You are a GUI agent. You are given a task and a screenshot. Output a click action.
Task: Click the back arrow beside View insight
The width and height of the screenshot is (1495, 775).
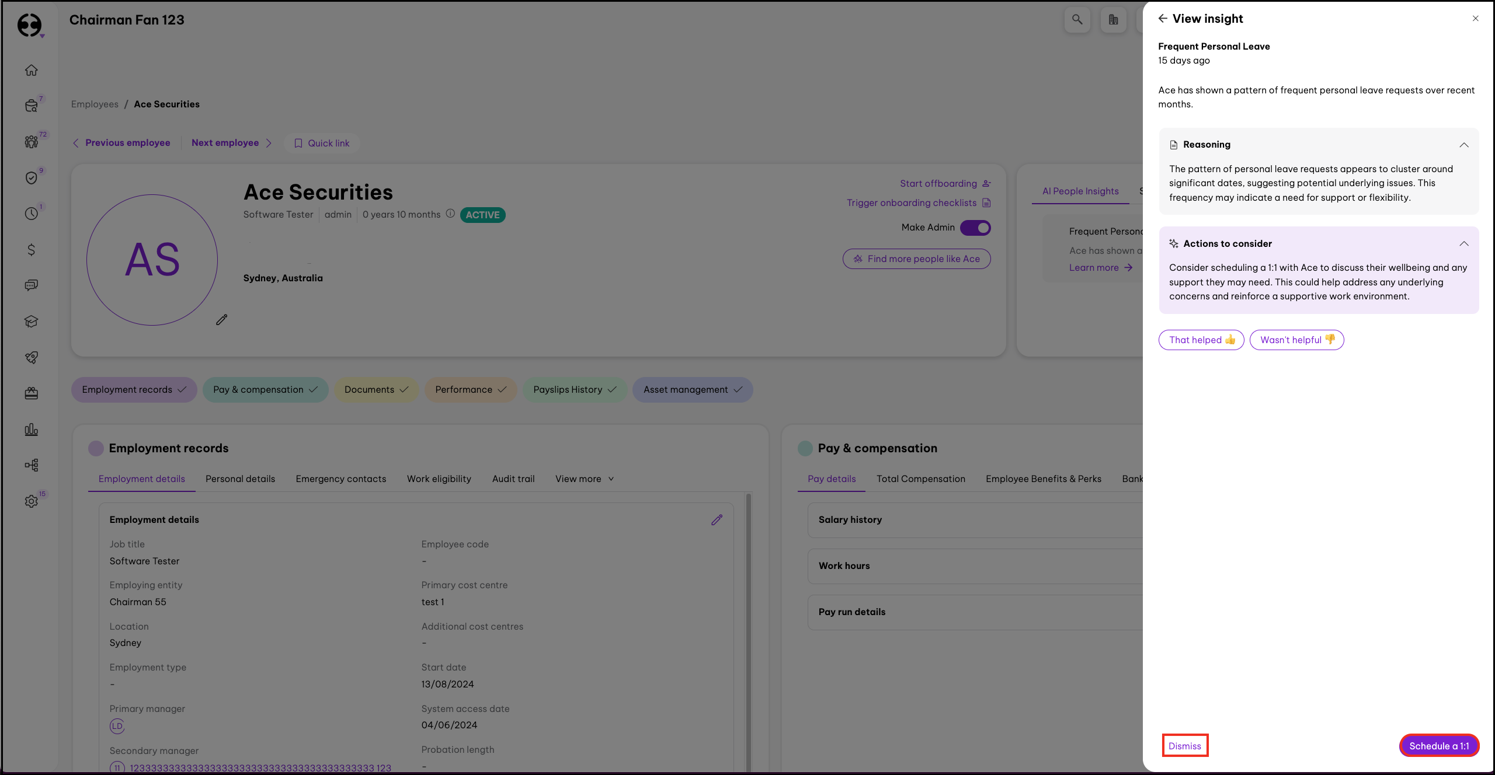1163,19
